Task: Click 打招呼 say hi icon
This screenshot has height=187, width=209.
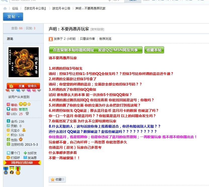Action: point(9,158)
